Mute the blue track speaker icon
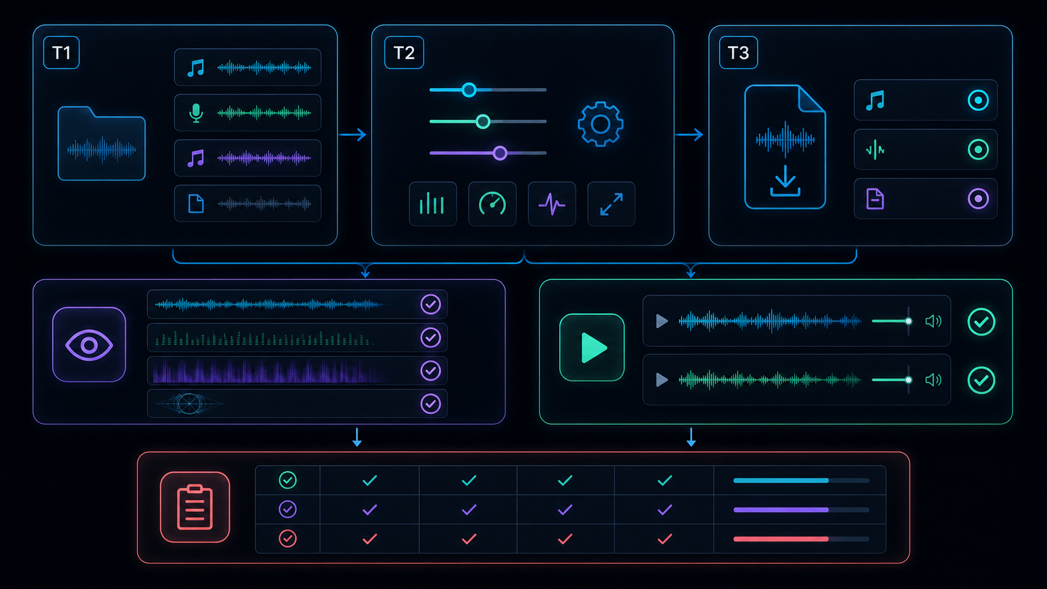This screenshot has width=1047, height=589. (933, 322)
